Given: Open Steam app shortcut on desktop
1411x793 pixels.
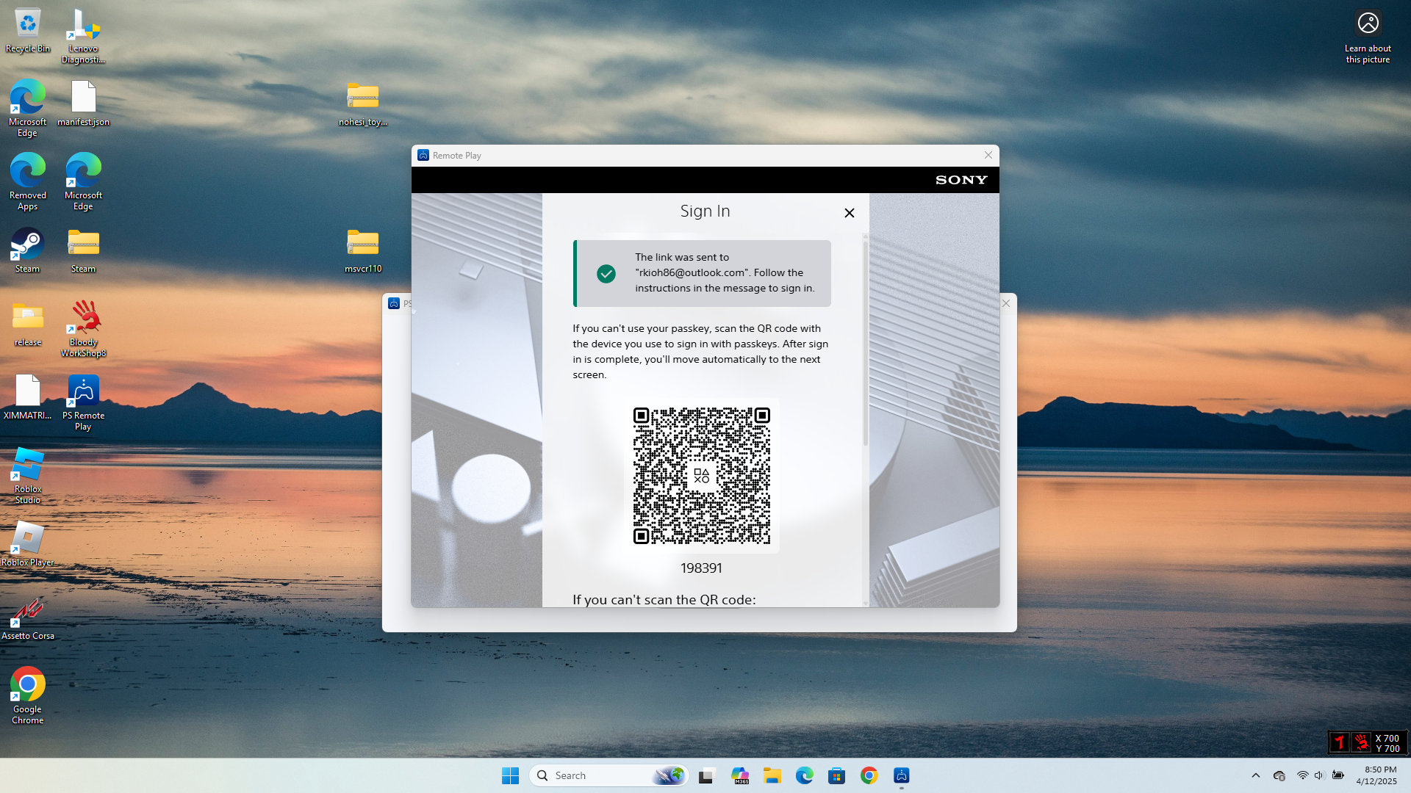Looking at the screenshot, I should click(27, 245).
